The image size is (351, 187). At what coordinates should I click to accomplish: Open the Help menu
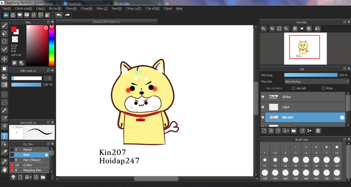click(179, 9)
